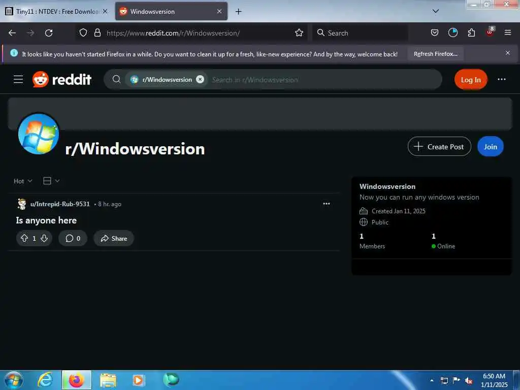Click the u/Intrepid-Rub-9531 avatar image
Screen dimensions: 520x390
point(22,204)
